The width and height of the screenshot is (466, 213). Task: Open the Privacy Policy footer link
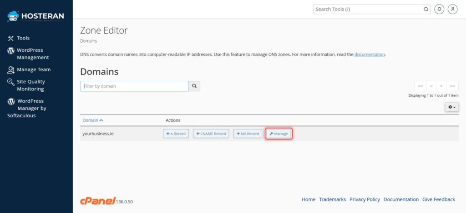(365, 199)
